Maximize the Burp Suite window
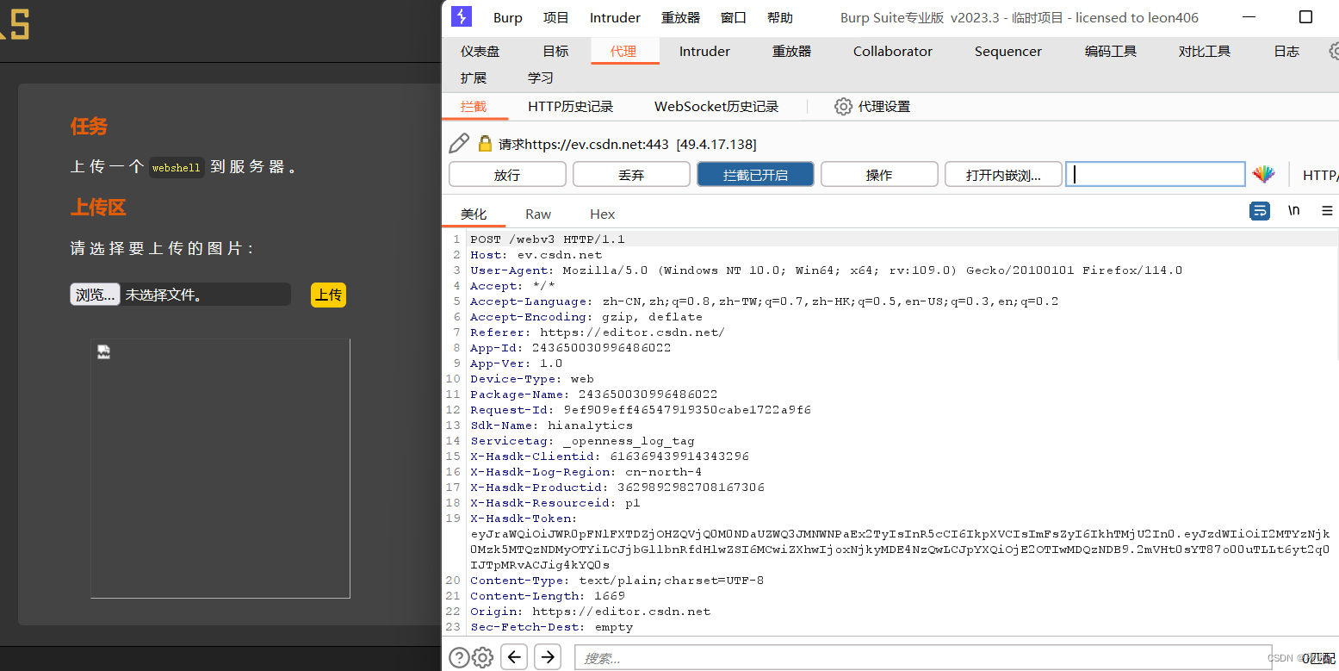The width and height of the screenshot is (1339, 671). pyautogui.click(x=1305, y=17)
